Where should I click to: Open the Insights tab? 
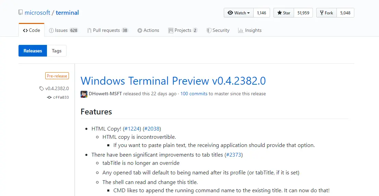point(250,30)
